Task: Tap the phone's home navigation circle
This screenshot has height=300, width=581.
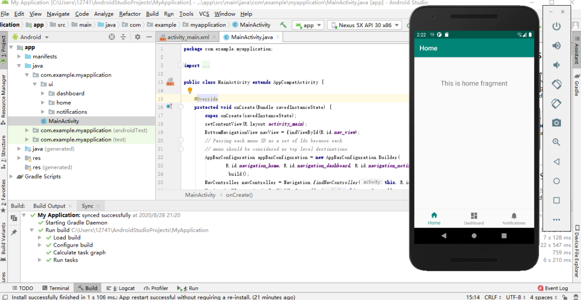Action: tap(474, 236)
